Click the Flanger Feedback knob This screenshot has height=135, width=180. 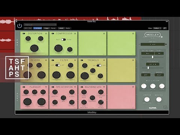pyautogui.click(x=26, y=92)
